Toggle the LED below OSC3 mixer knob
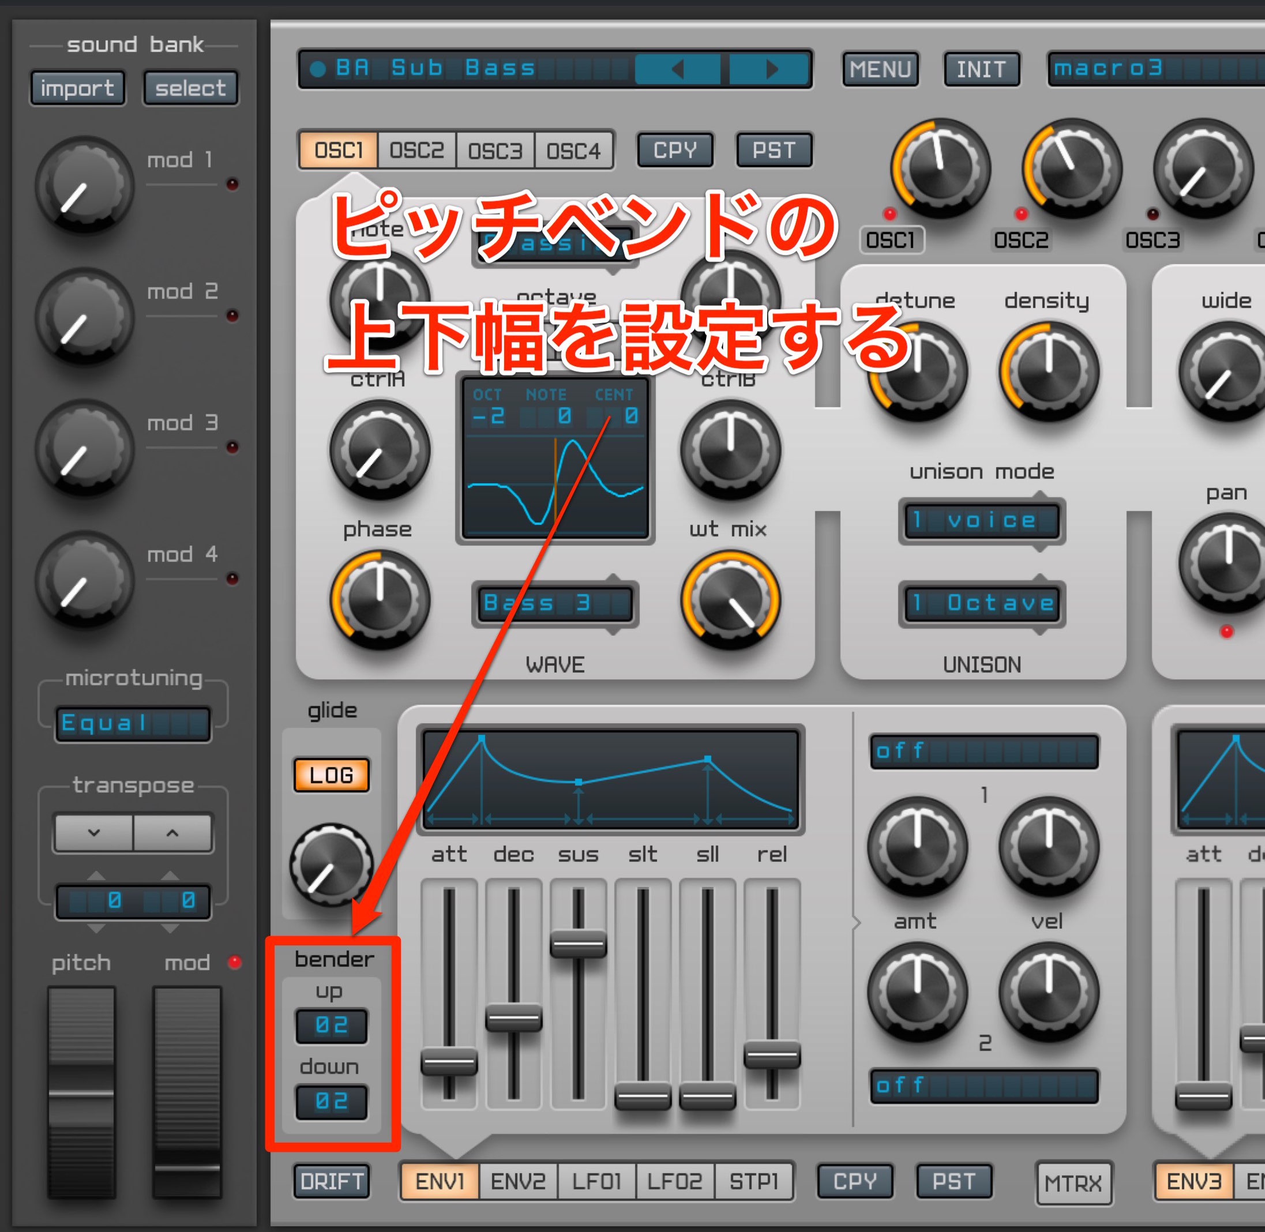This screenshot has width=1265, height=1232. tap(1153, 213)
